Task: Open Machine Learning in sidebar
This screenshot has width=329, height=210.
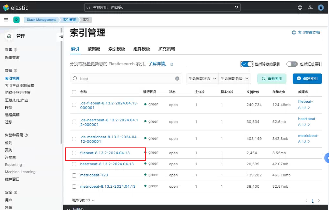Action: [20, 172]
